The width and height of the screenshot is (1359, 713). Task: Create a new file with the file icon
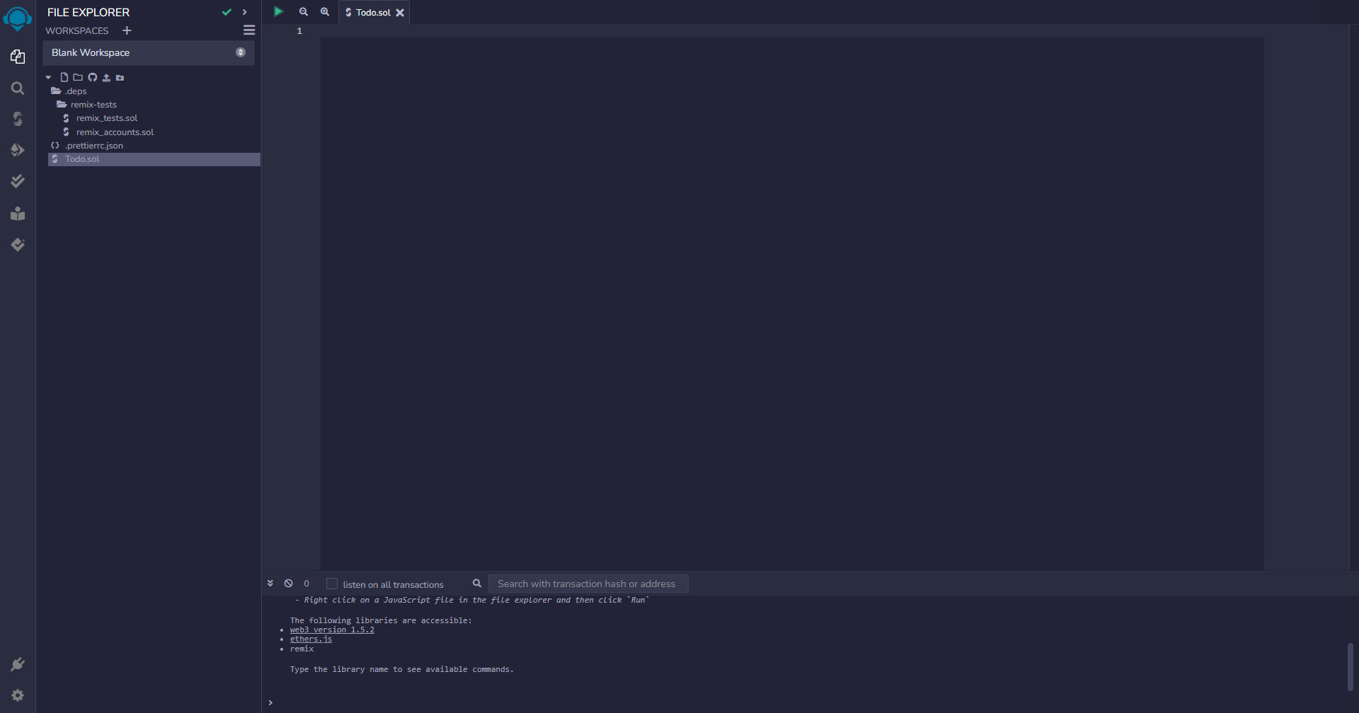click(x=64, y=78)
